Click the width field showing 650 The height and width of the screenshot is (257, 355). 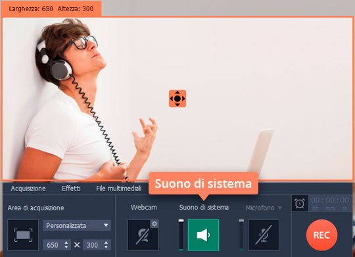point(57,245)
